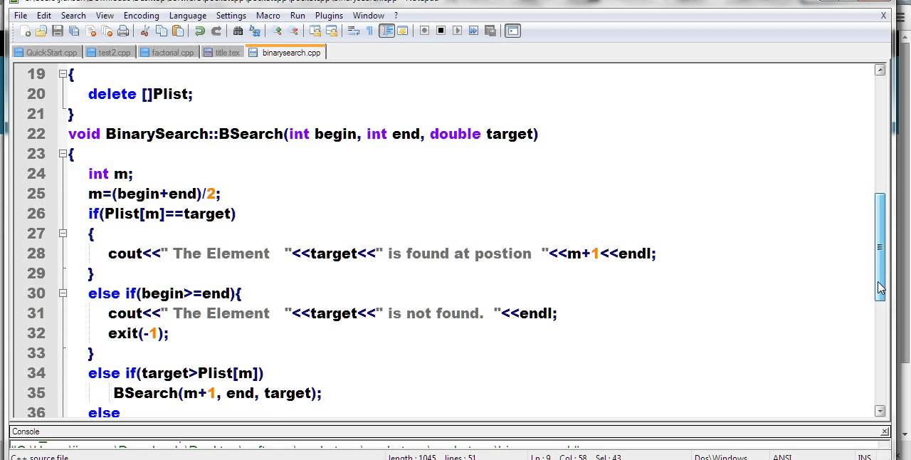The width and height of the screenshot is (911, 460).
Task: Switch to the QuickStart.cpp tab
Action: coord(46,52)
